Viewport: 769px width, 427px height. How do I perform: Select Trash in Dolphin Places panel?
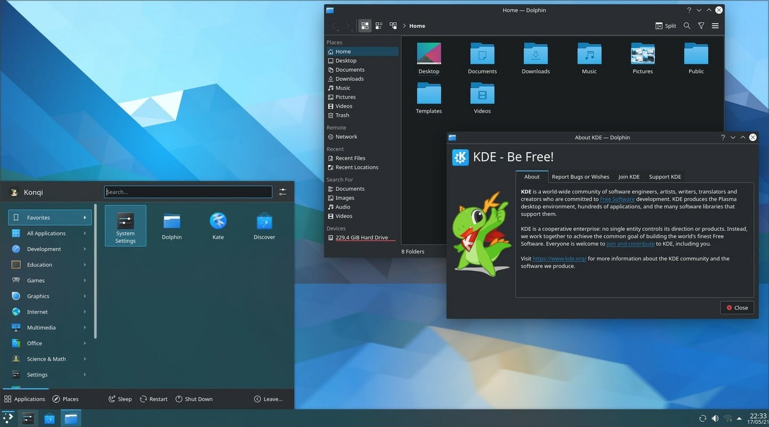tap(362, 115)
